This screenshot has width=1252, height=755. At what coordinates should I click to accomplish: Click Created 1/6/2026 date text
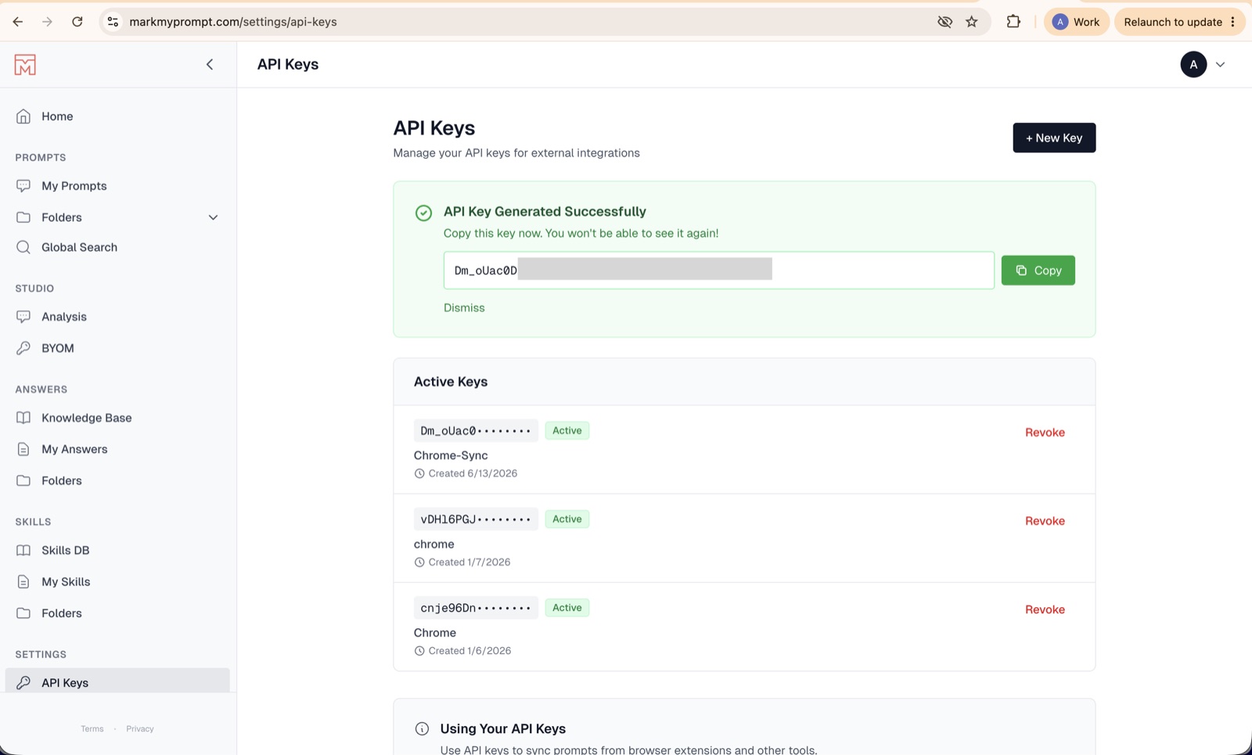click(x=469, y=650)
